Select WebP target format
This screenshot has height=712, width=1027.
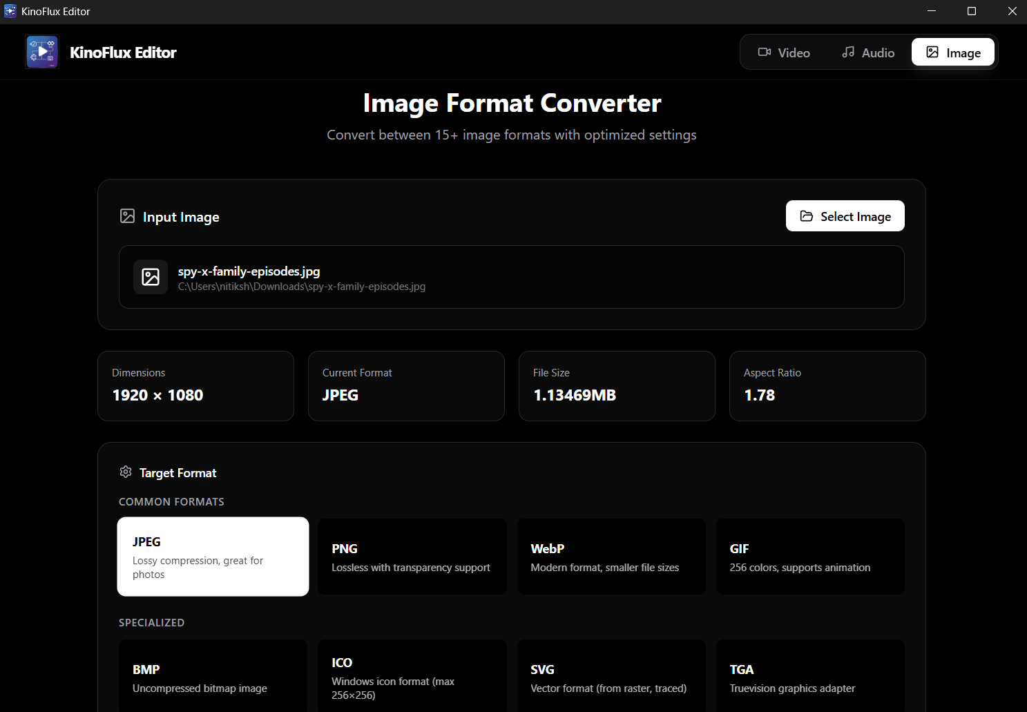point(611,557)
